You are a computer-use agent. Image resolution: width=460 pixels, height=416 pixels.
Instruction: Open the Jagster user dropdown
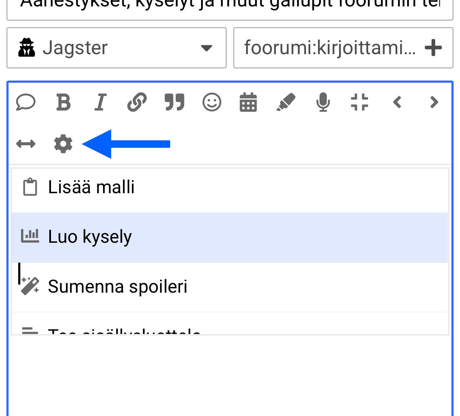pos(116,48)
